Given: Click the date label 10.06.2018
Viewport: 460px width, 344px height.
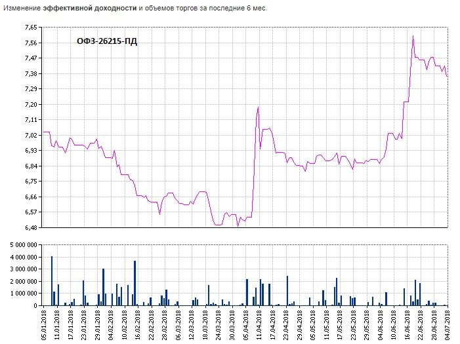Looking at the screenshot, I should pos(394,326).
